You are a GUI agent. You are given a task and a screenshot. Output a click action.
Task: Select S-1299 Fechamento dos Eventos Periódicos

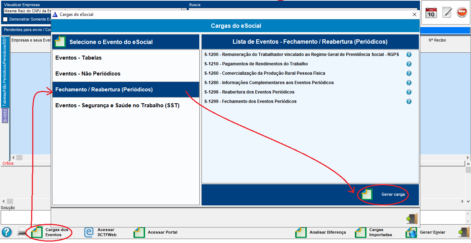(x=250, y=101)
